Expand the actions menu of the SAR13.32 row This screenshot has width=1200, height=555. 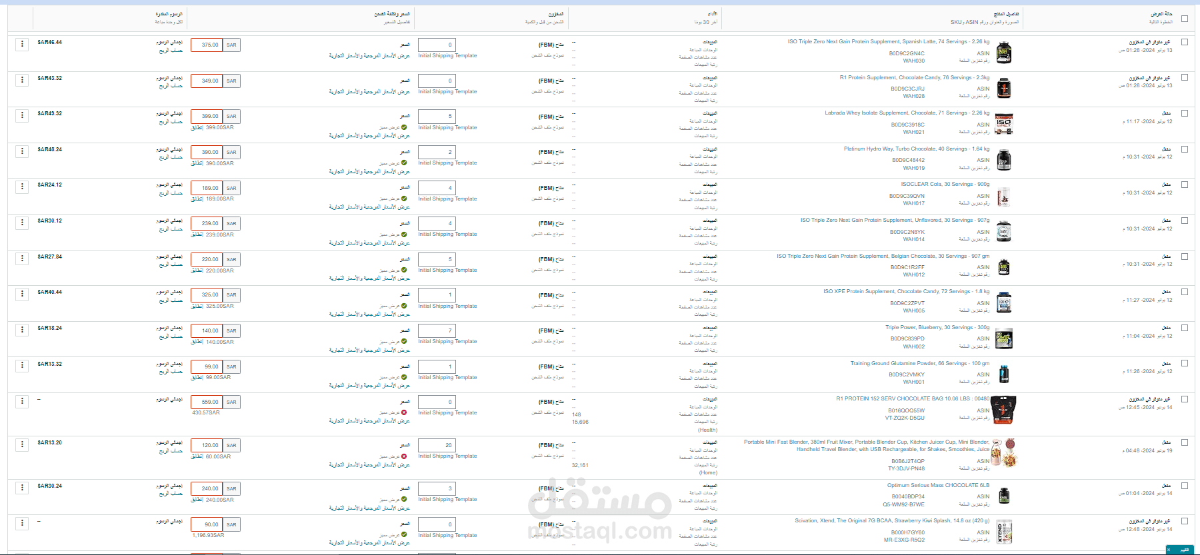click(22, 366)
